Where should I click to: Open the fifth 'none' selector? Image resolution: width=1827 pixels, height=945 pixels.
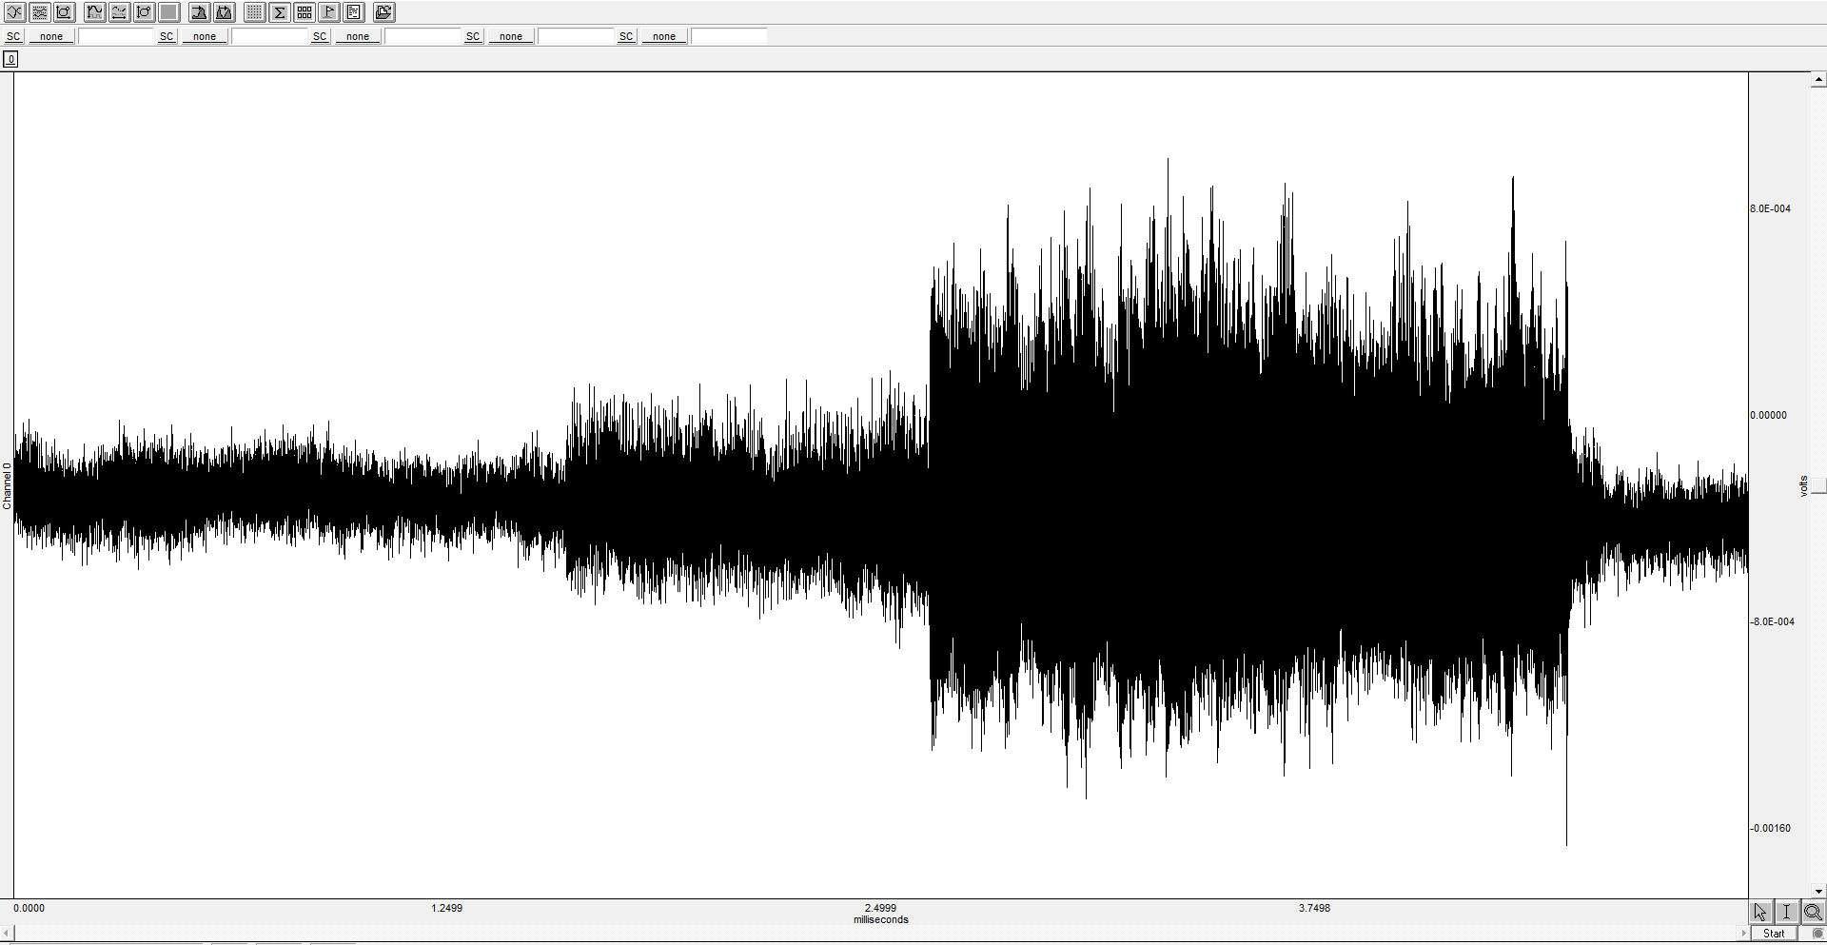point(664,36)
